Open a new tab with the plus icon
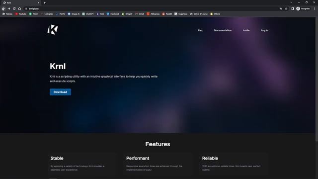This screenshot has height=179, width=318. (x=45, y=3)
